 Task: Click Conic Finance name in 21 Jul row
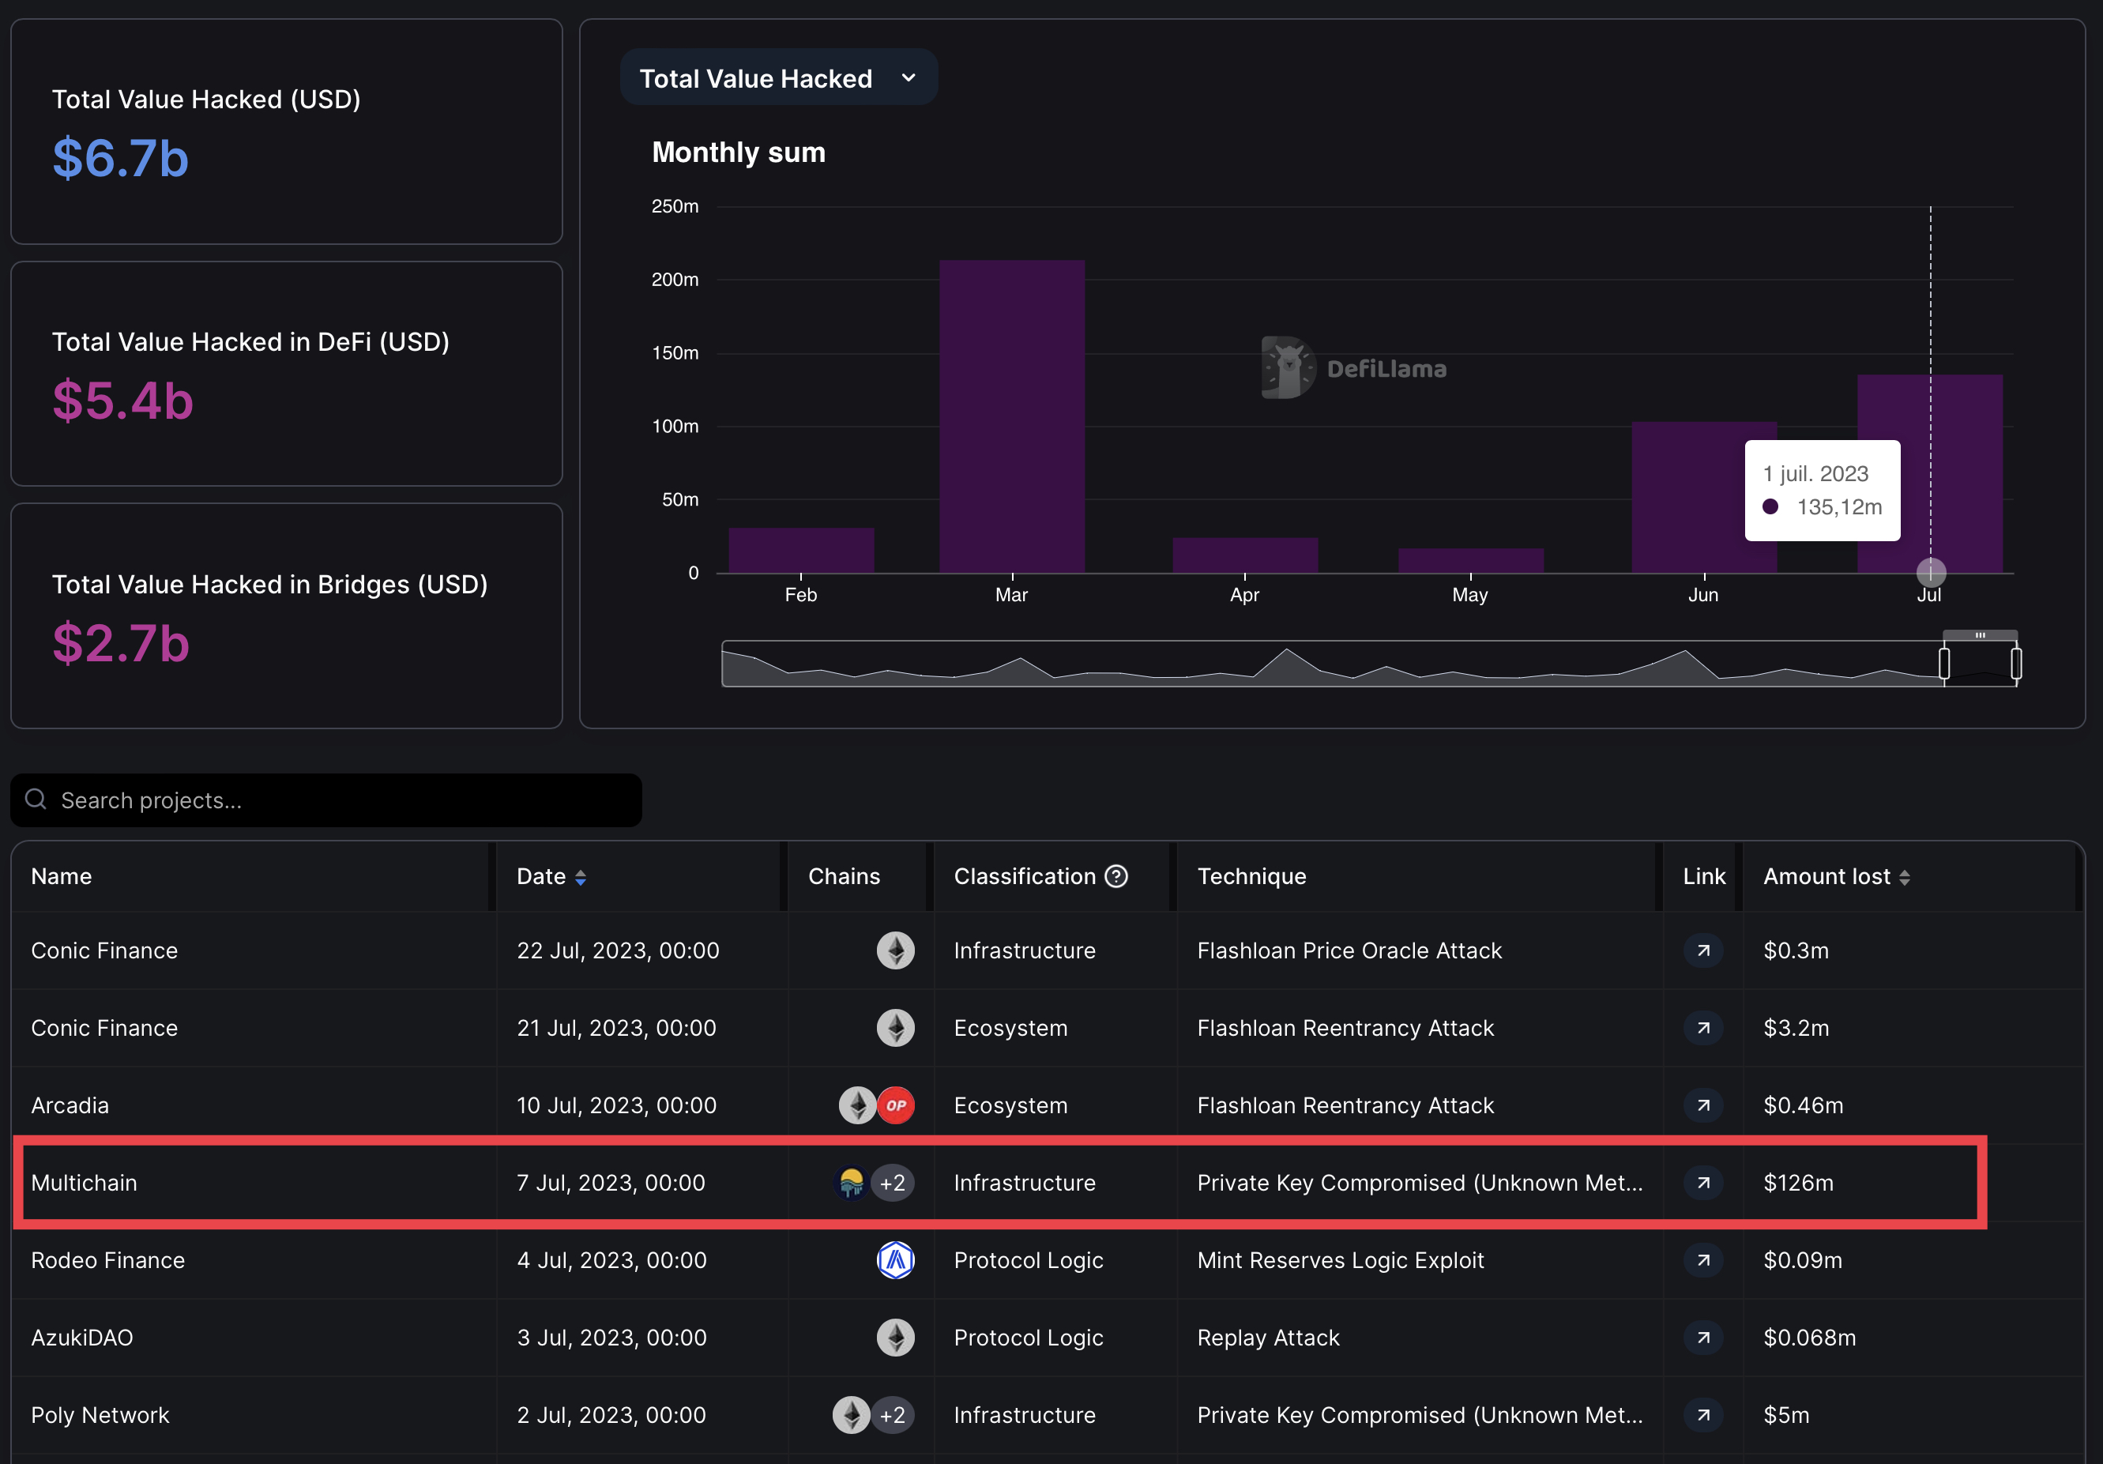pos(104,1028)
